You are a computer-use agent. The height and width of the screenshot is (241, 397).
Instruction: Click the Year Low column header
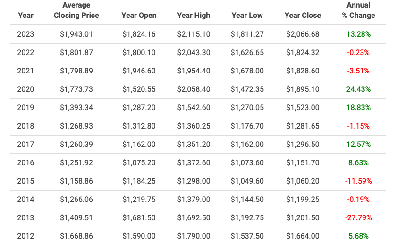(247, 16)
